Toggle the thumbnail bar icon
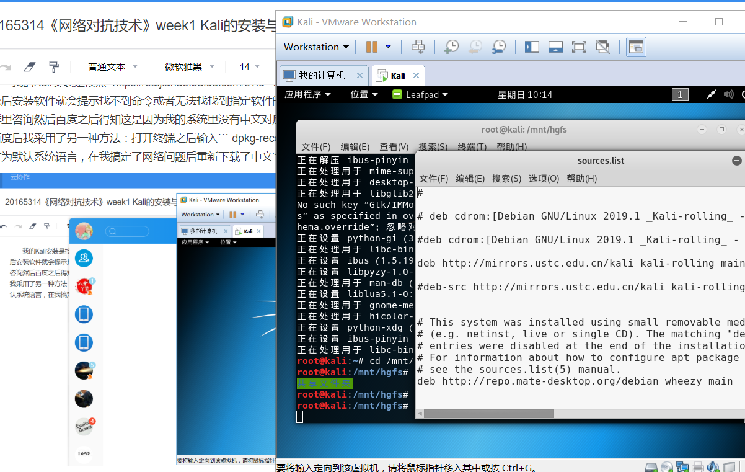Viewport: 745px width, 472px height. click(555, 47)
